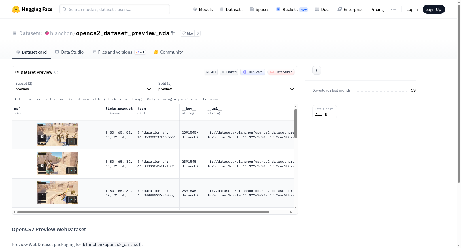Go to Models in navigation
The height and width of the screenshot is (248, 461).
pos(203,10)
